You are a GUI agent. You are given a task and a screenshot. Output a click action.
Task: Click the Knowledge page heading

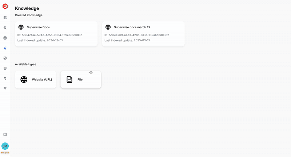27,8
